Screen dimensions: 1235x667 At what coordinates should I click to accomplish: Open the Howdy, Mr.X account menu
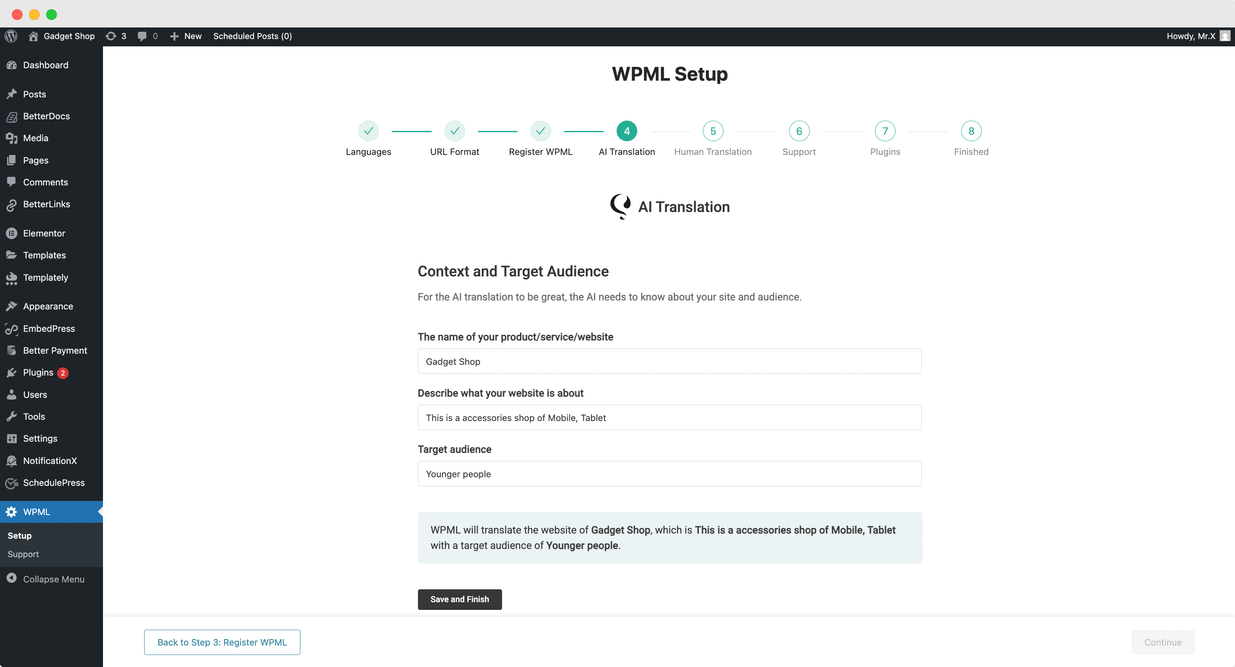pyautogui.click(x=1190, y=36)
